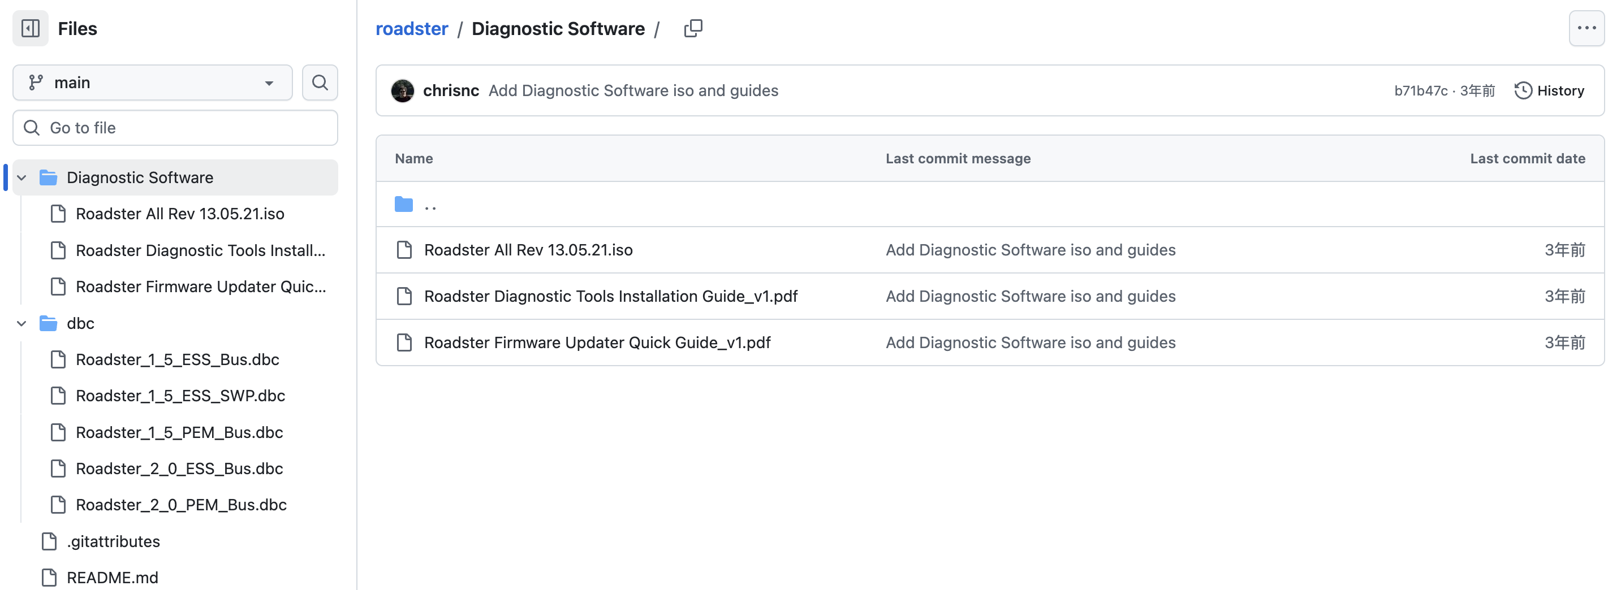This screenshot has width=1621, height=590.
Task: Open commit b71b47c
Action: pos(1421,90)
